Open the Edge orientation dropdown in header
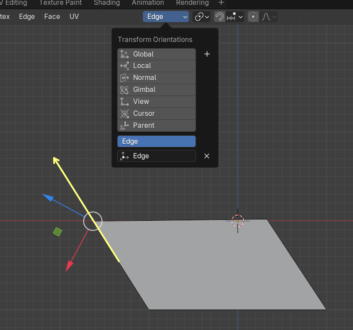The image size is (353, 330). (x=166, y=17)
